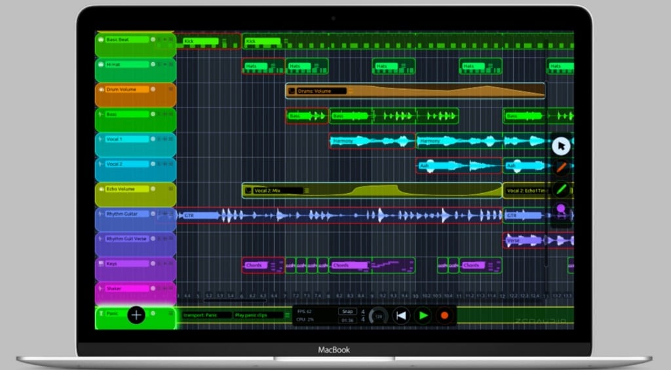Click the waveform icon on Vocal 1 track

[102, 139]
